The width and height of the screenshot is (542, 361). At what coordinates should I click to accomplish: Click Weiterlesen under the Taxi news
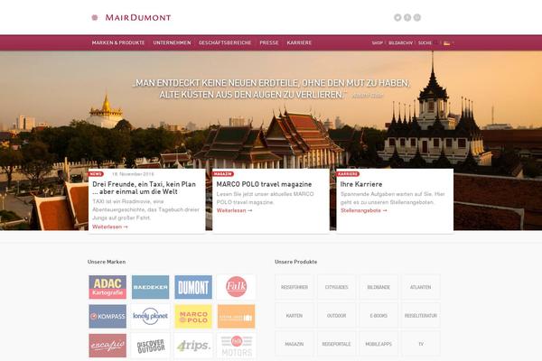click(110, 227)
